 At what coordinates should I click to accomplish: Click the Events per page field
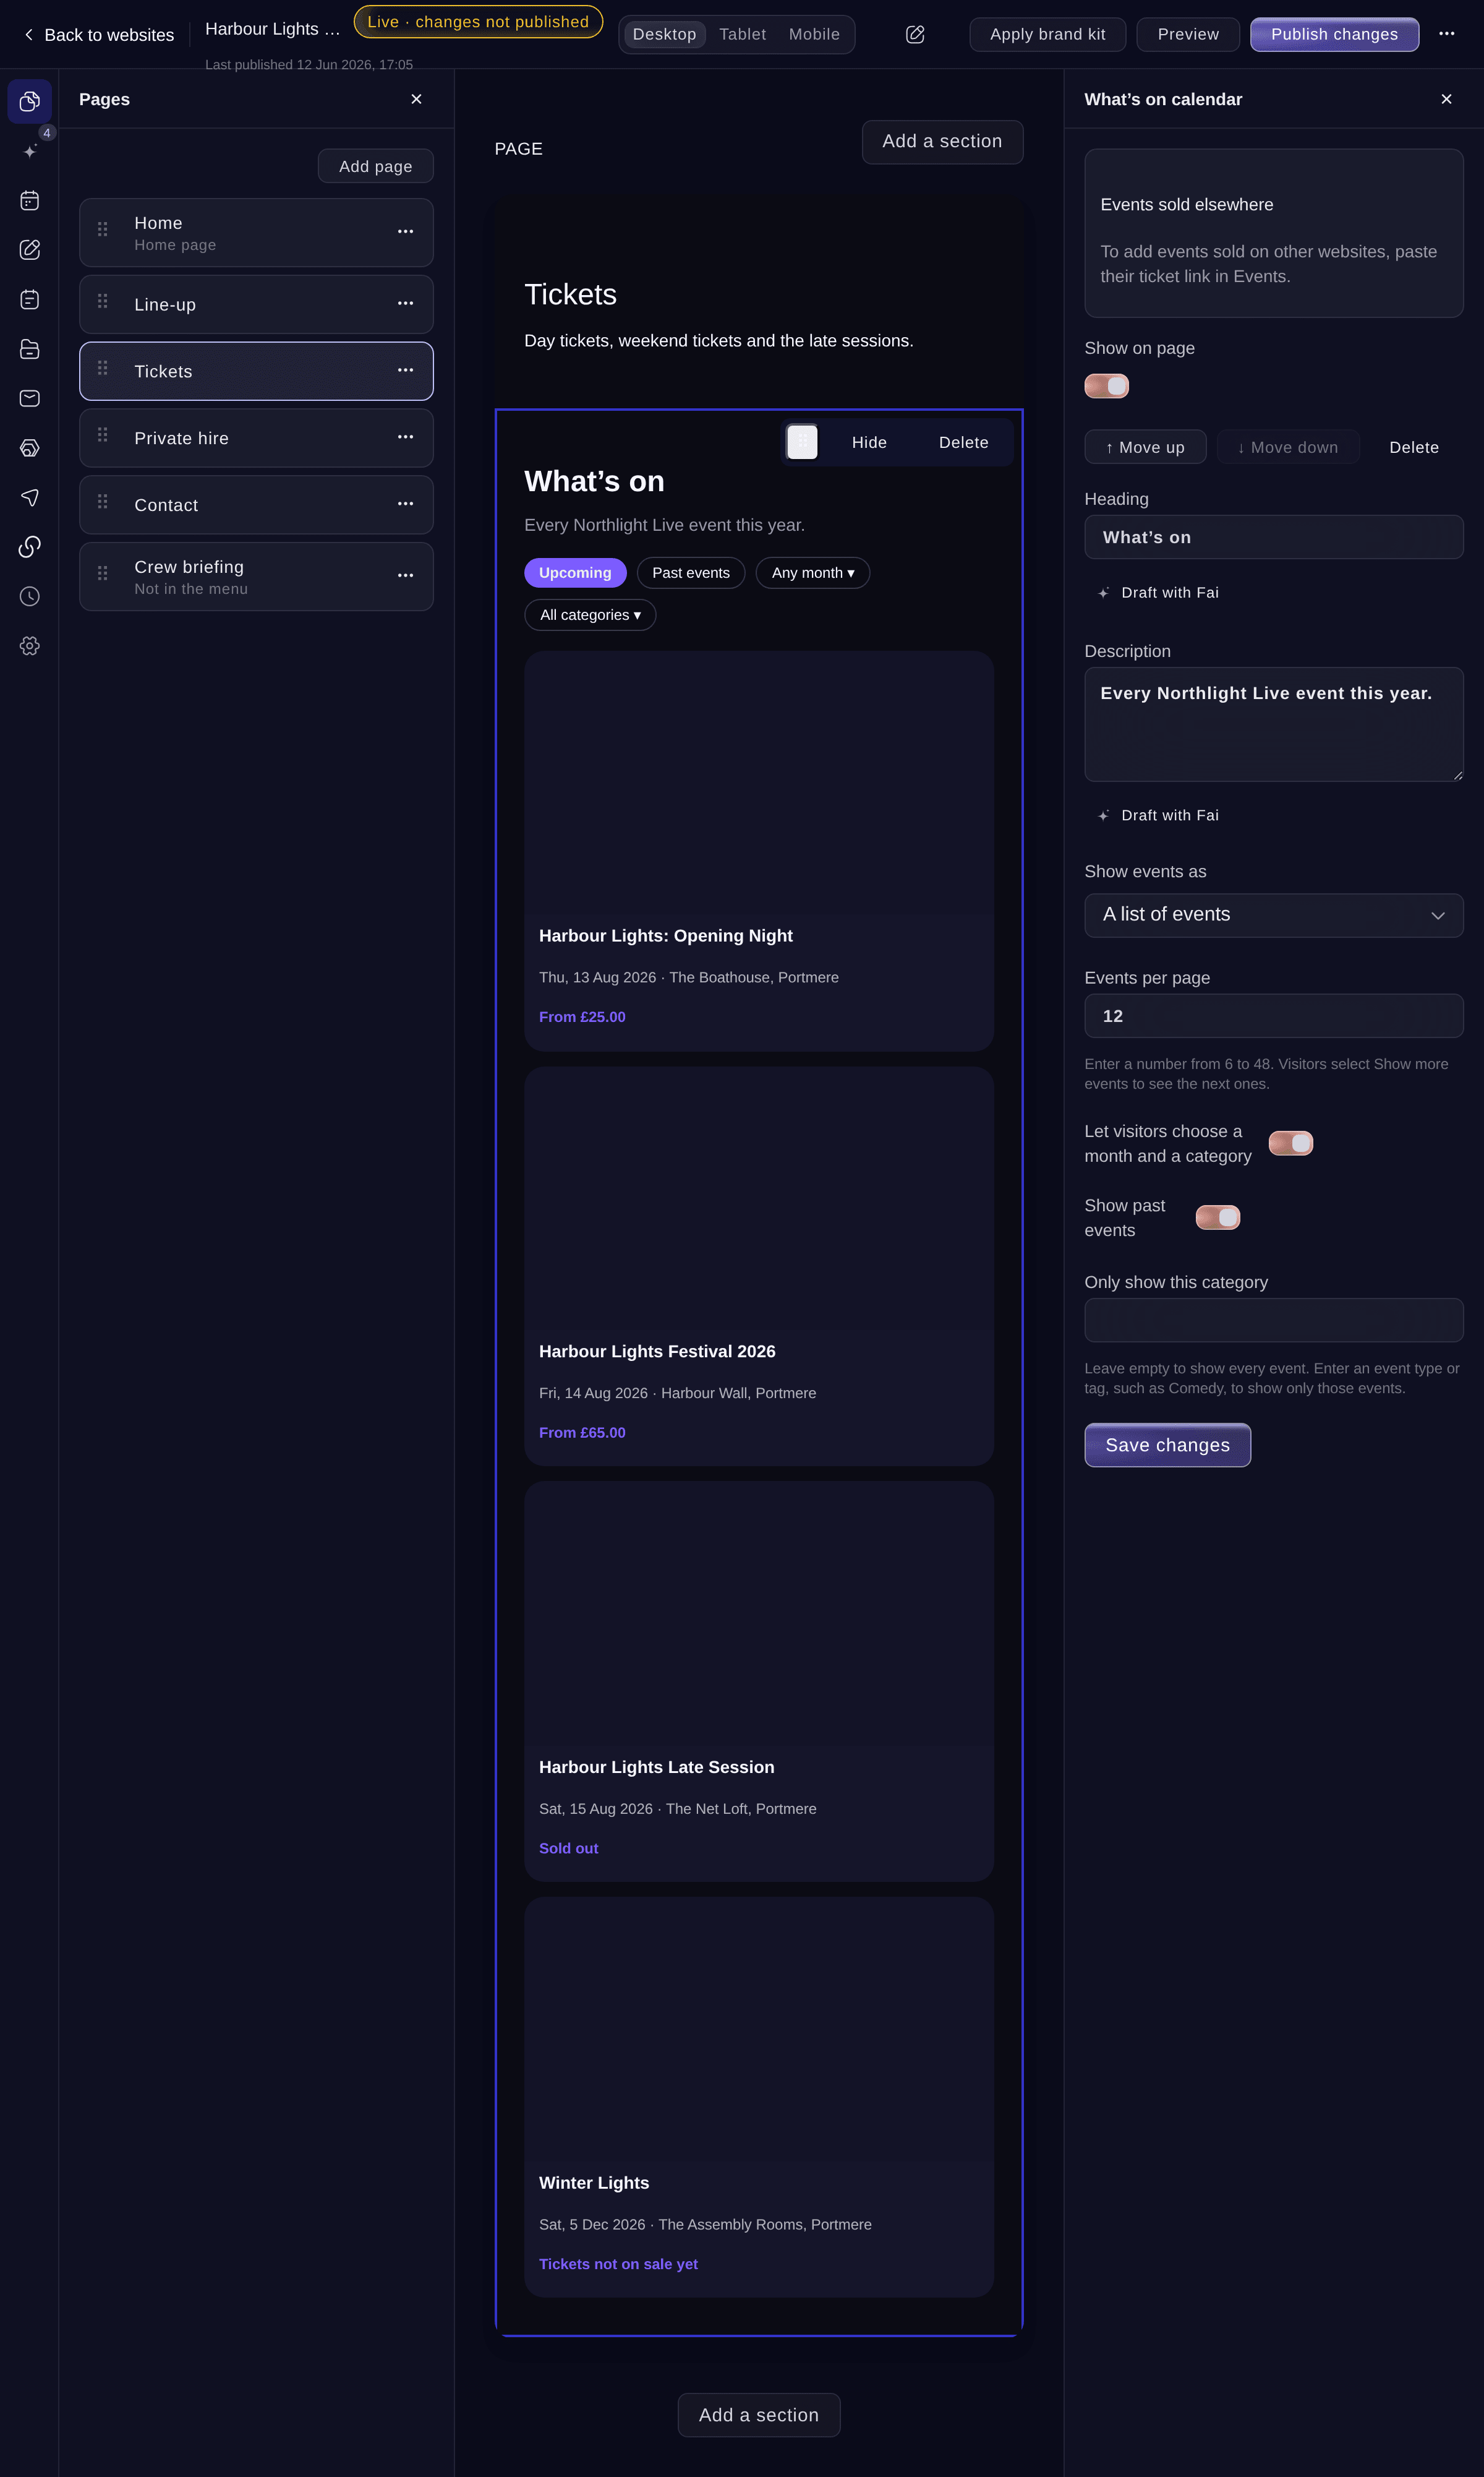pyautogui.click(x=1273, y=1015)
